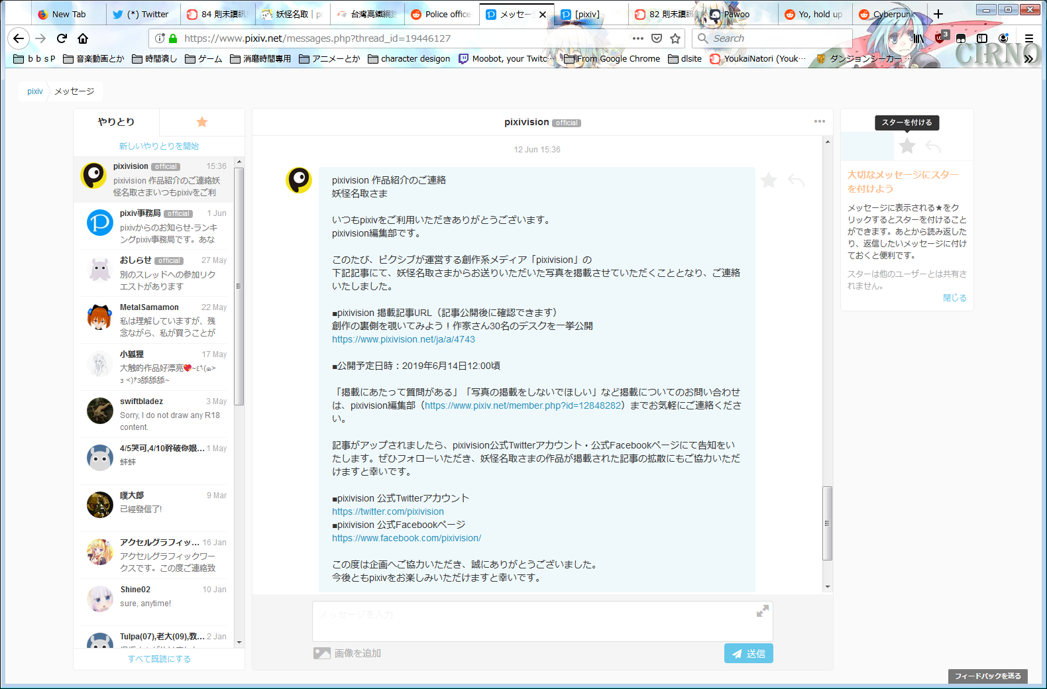Open character design bookmarks folder
Screen dimensions: 1047x689
coord(409,59)
